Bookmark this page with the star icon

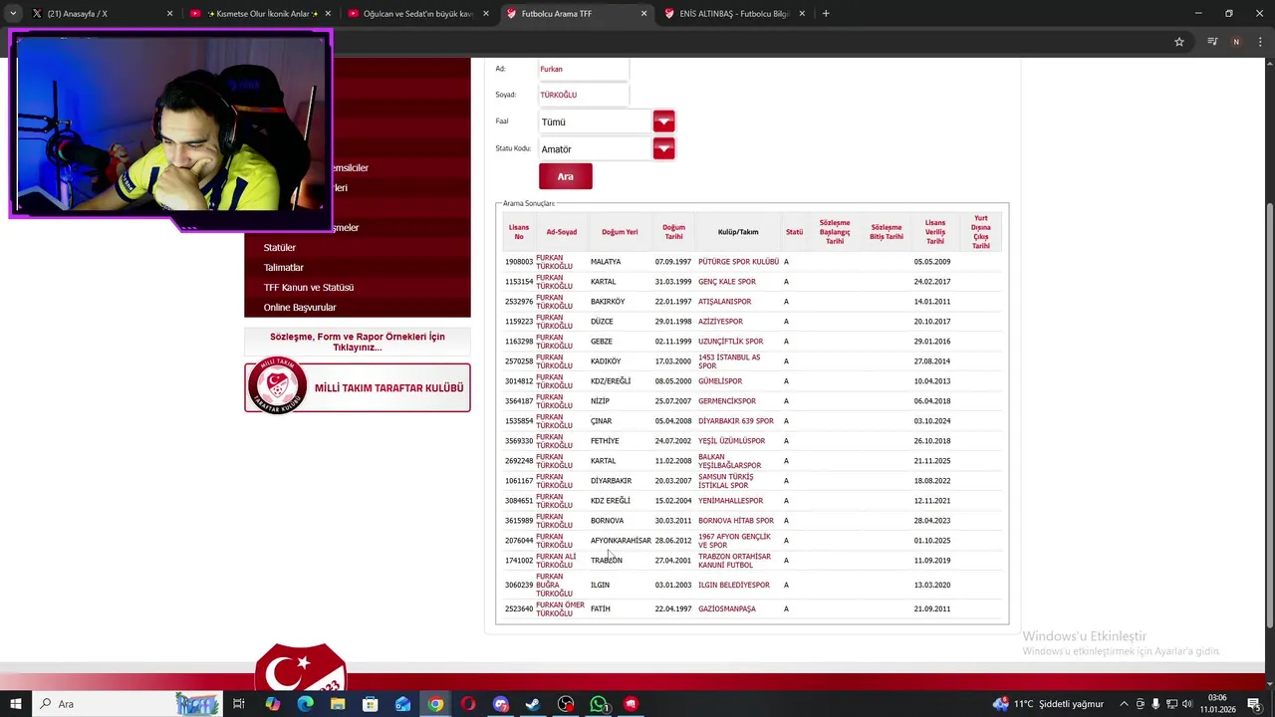pyautogui.click(x=1179, y=42)
